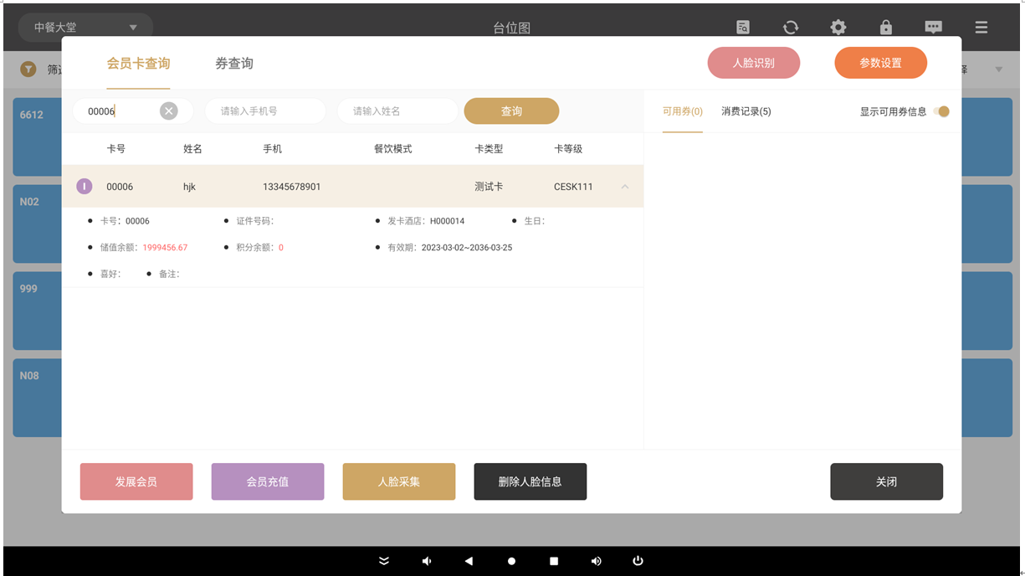Click the filter funnel icon

(x=28, y=69)
